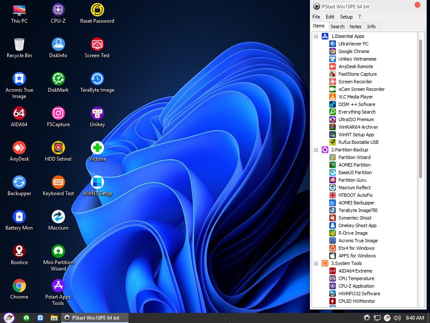Select the Items tab
Image resolution: width=430 pixels, height=323 pixels.
(x=319, y=26)
